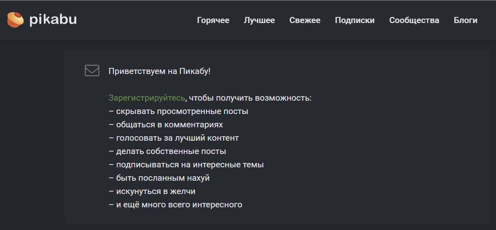Image resolution: width=496 pixels, height=230 pixels.
Task: Switch to the Свежее feed
Action: click(x=305, y=20)
